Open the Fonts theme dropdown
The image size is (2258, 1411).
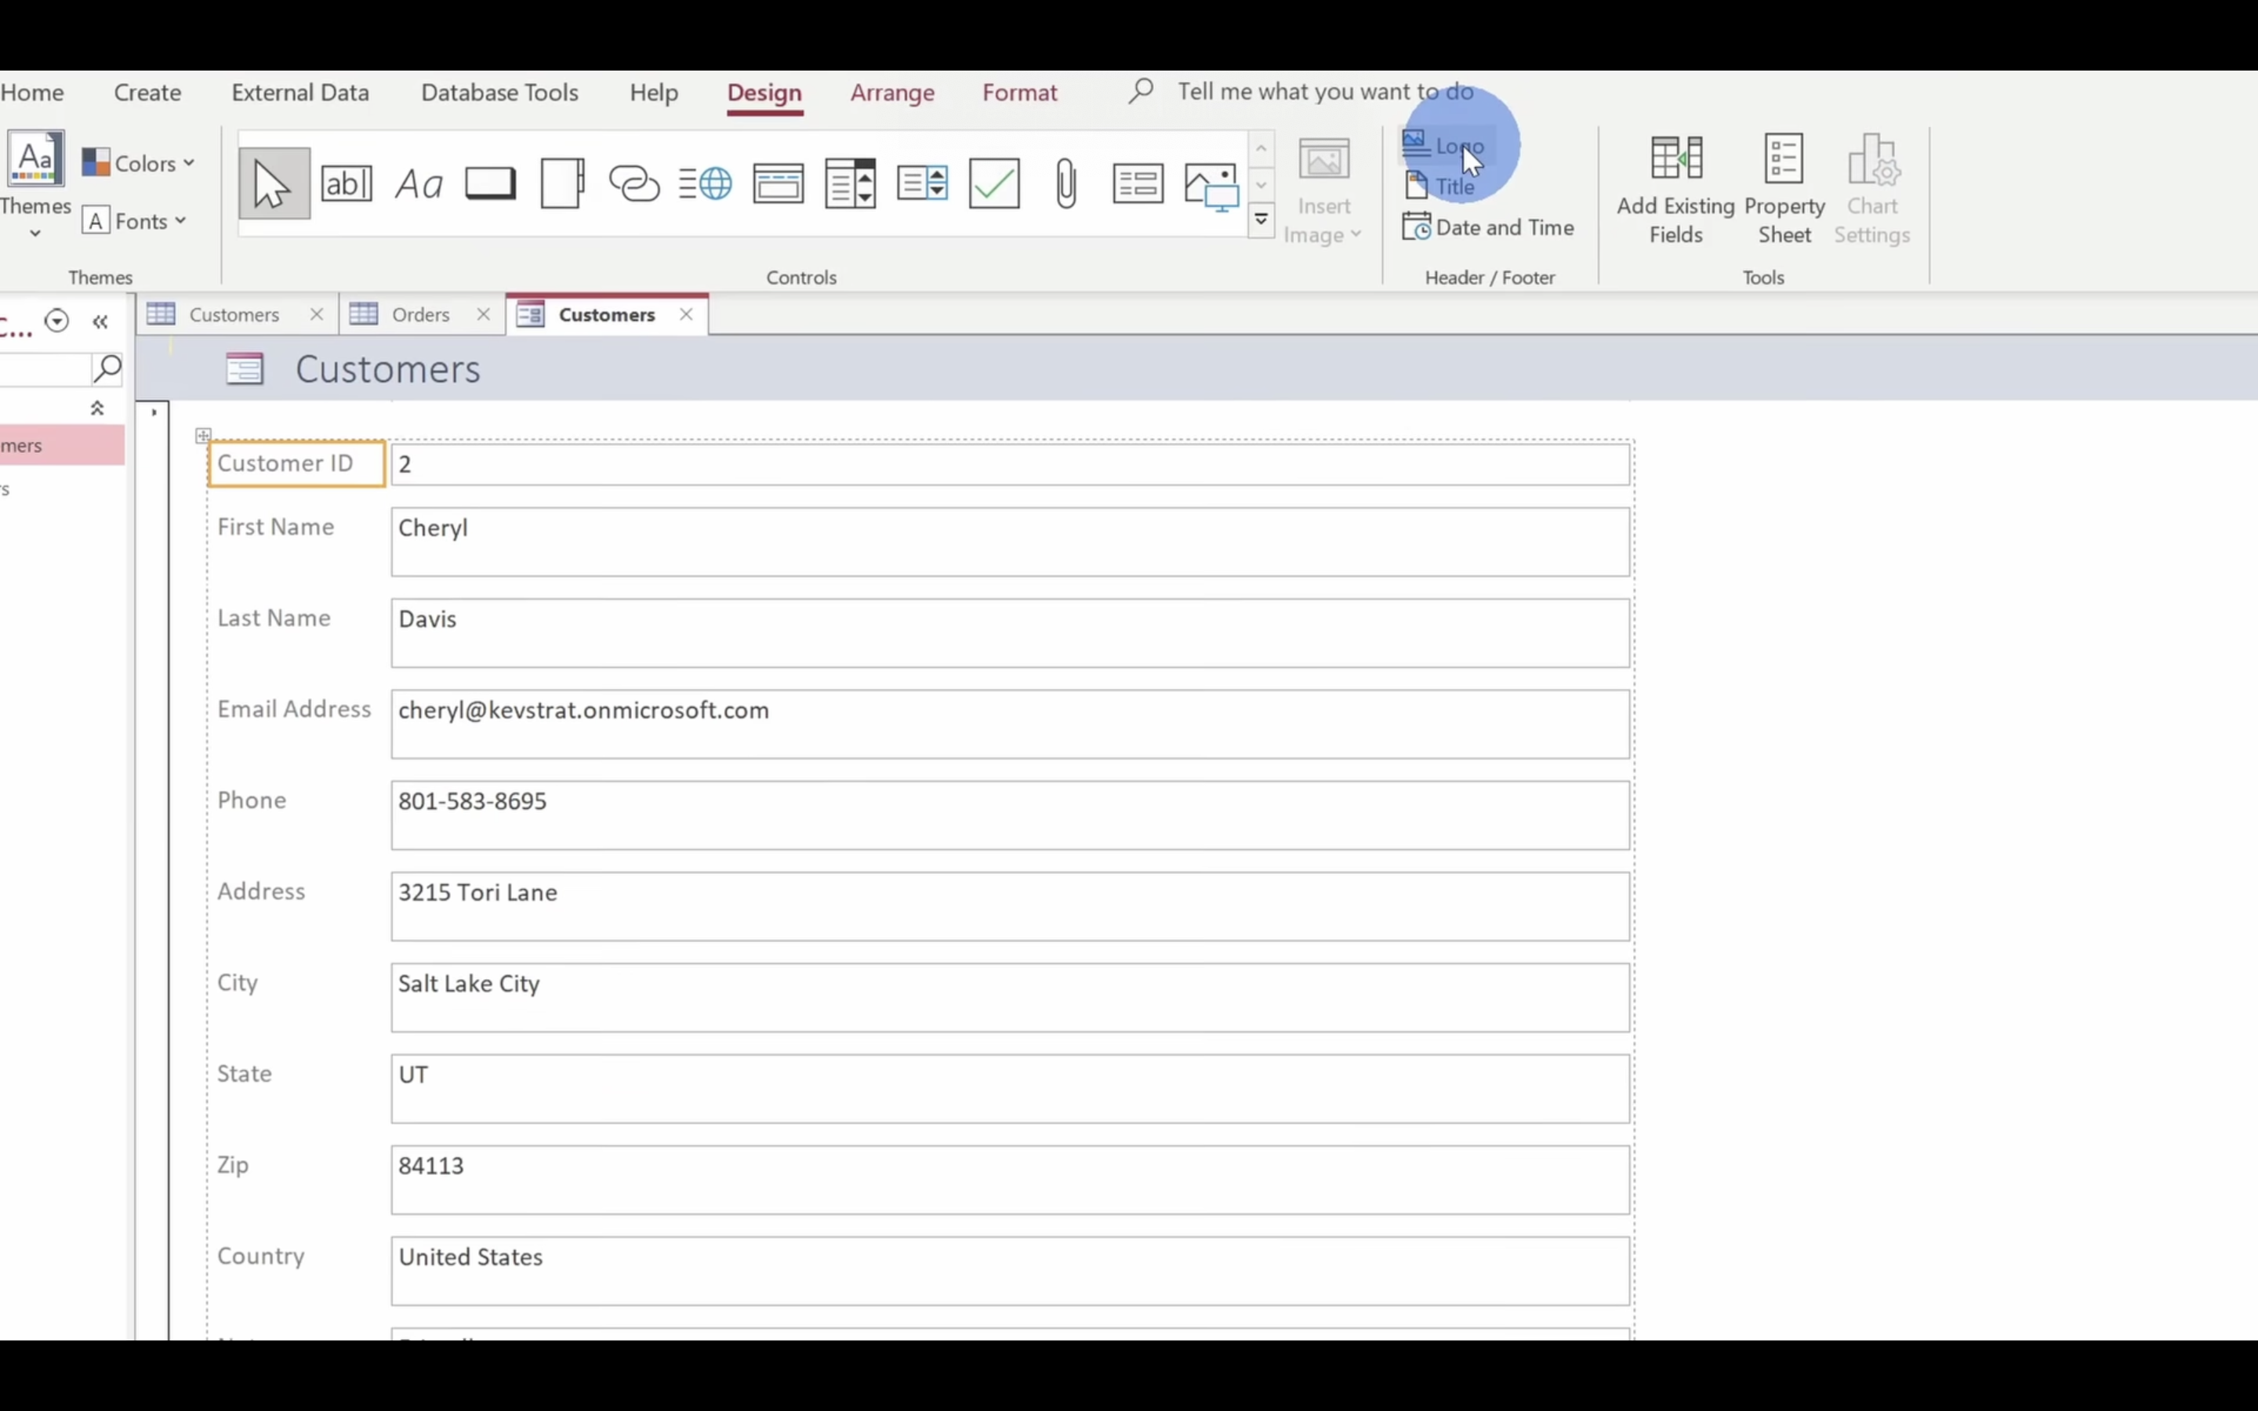coord(136,221)
